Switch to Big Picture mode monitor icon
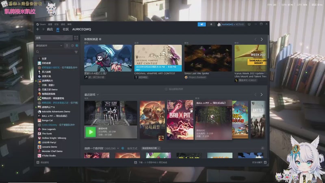 pyautogui.click(x=249, y=24)
